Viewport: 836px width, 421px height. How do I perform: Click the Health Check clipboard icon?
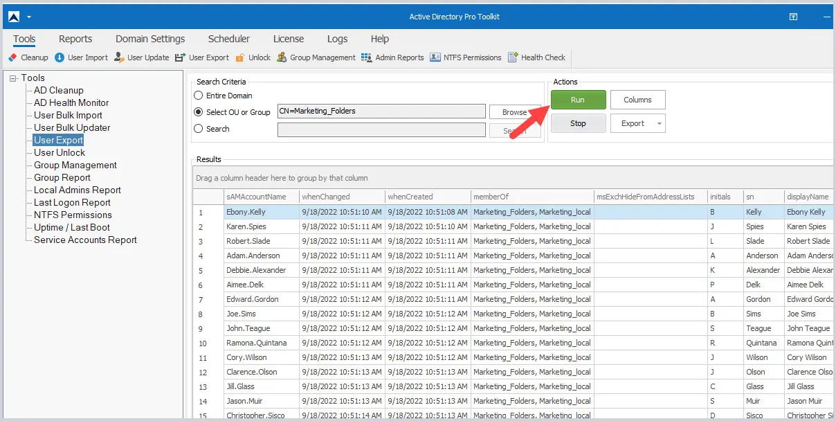(x=513, y=57)
